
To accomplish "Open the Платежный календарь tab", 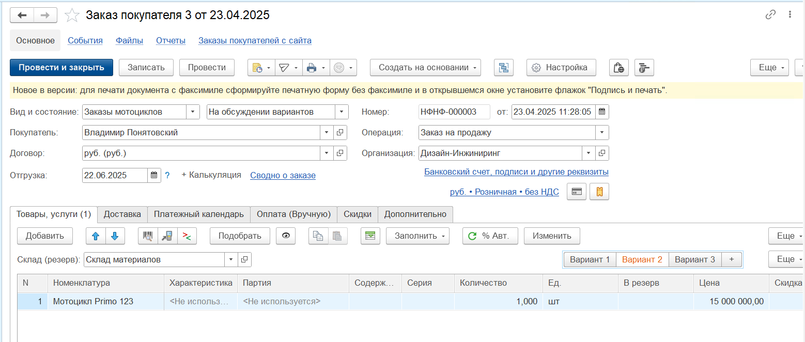I will pos(199,214).
